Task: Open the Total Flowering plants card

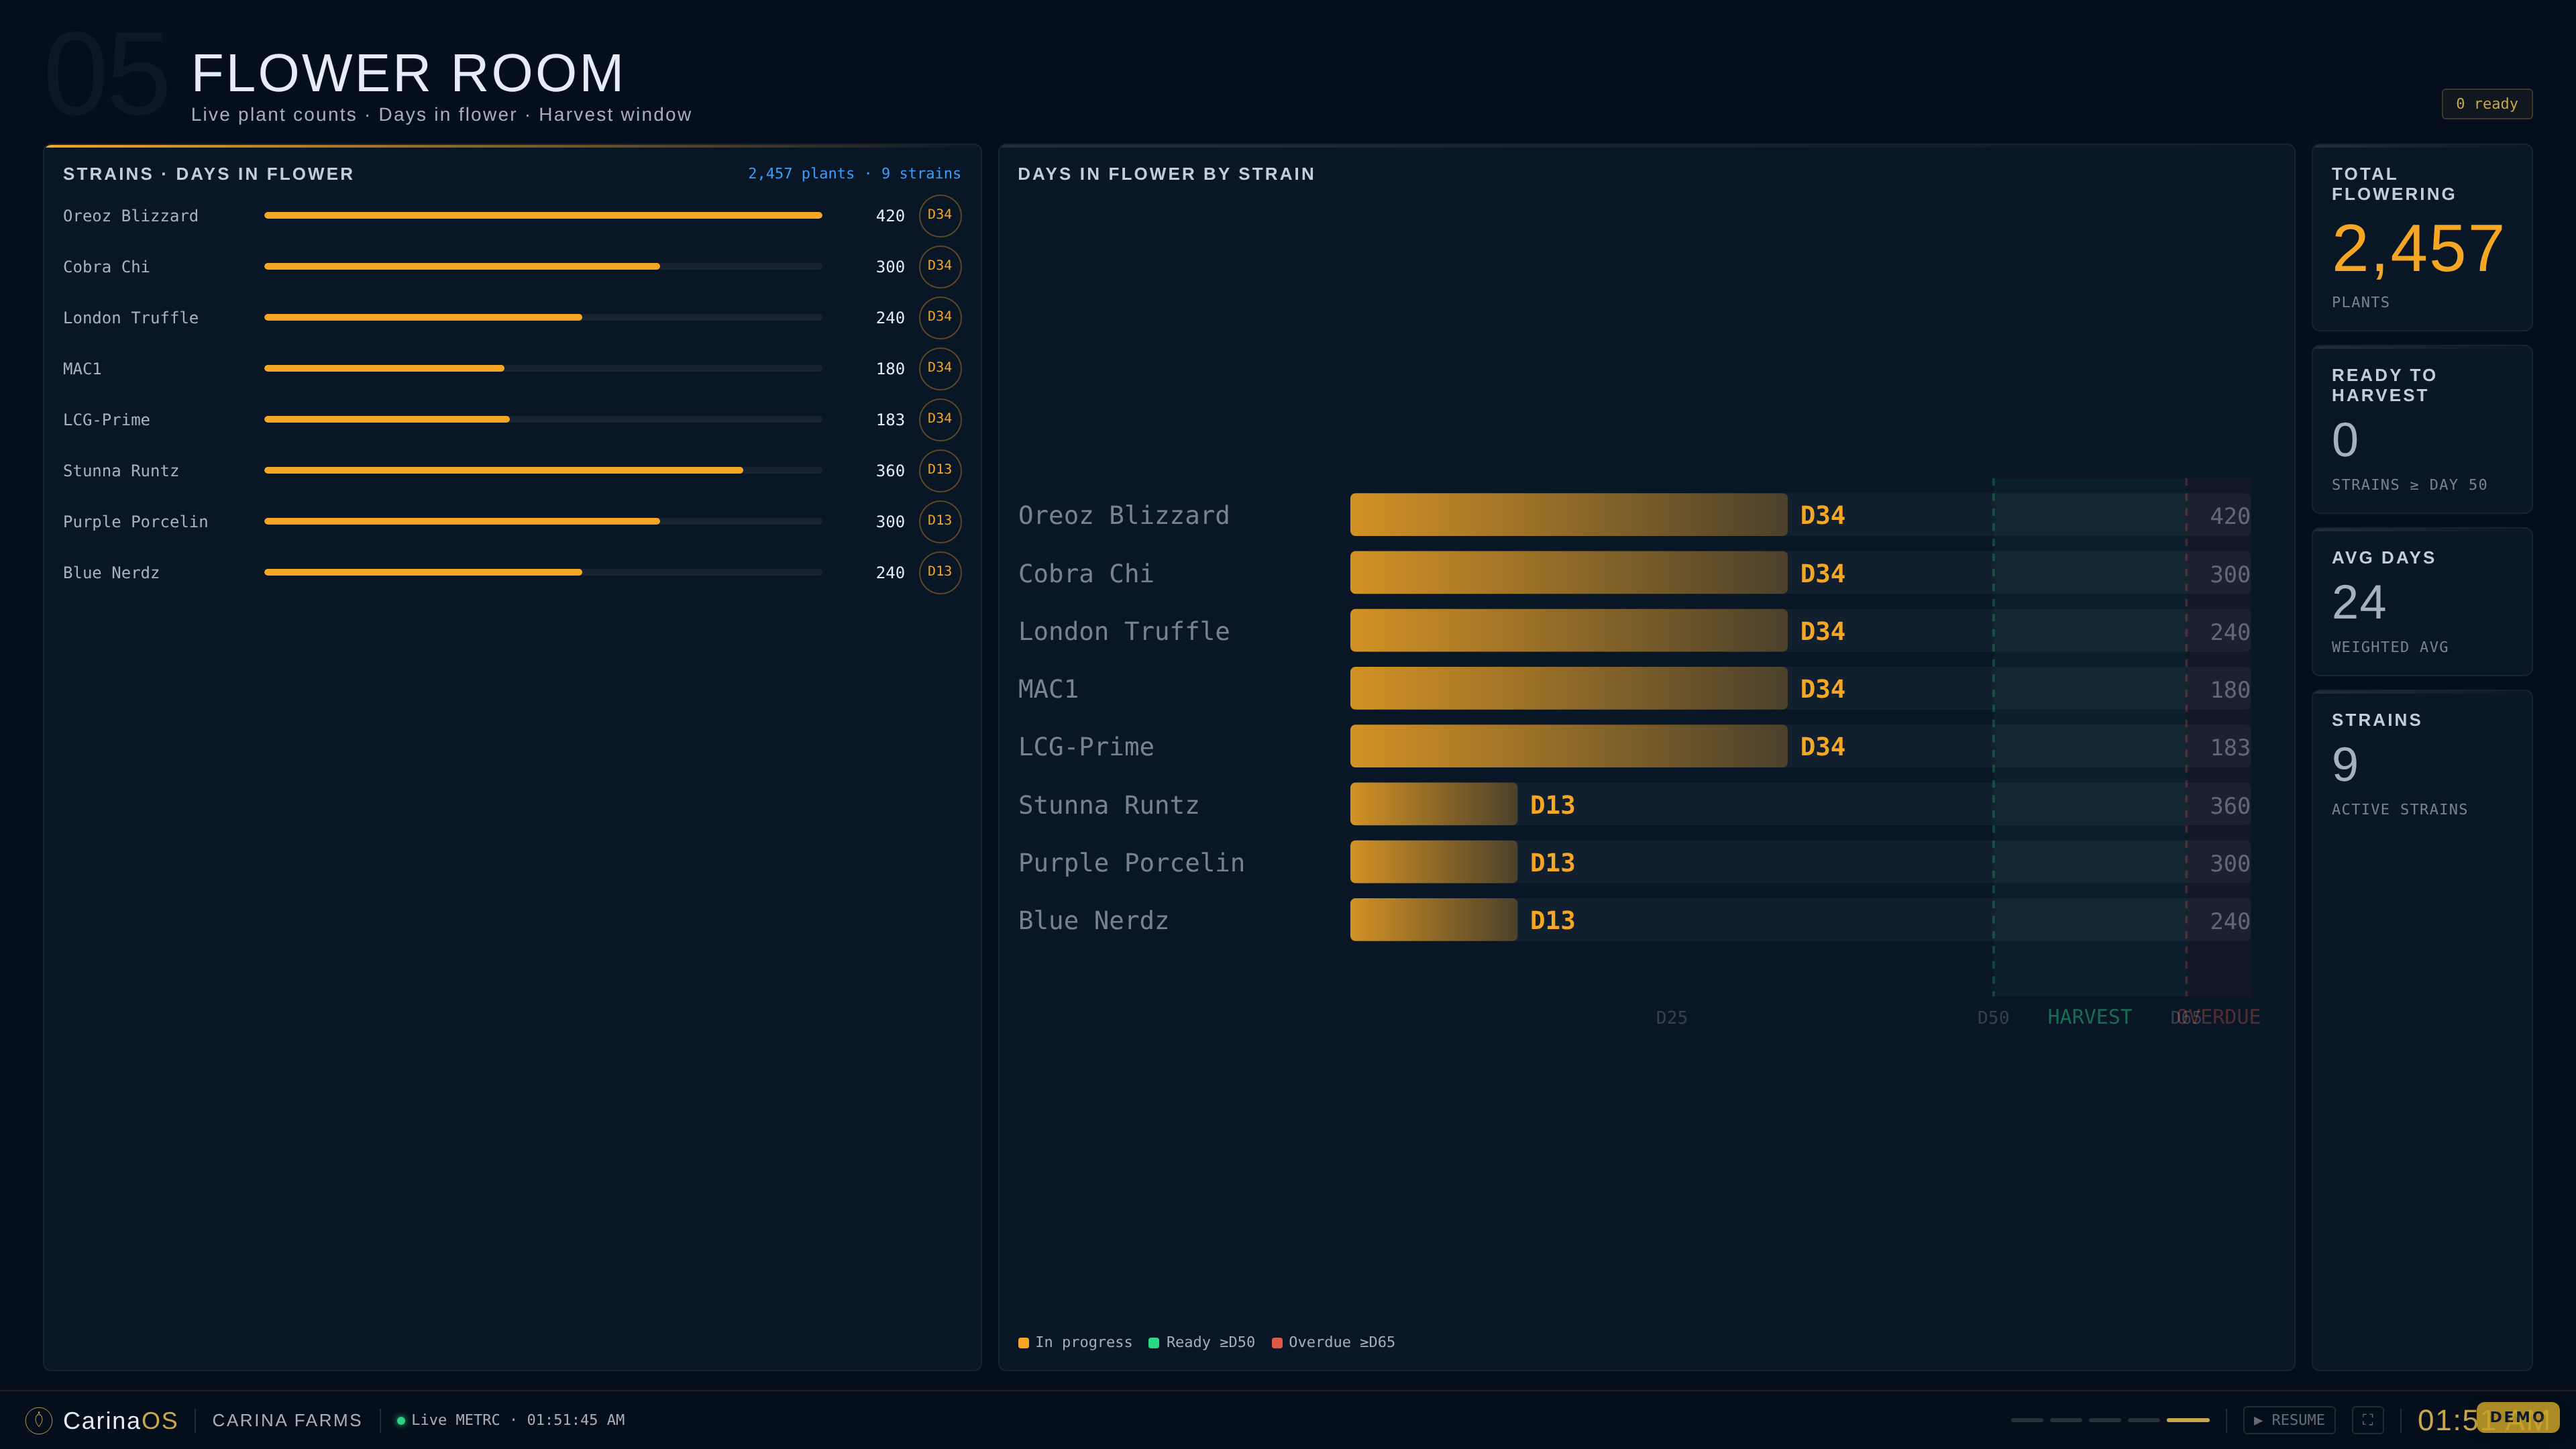Action: pyautogui.click(x=2422, y=238)
